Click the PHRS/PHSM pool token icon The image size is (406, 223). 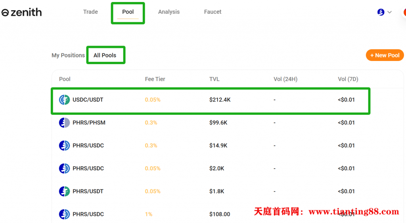pyautogui.click(x=64, y=123)
